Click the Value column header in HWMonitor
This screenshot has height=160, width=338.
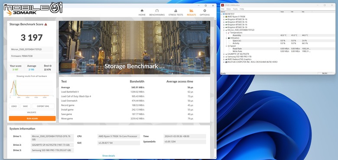click(x=285, y=12)
